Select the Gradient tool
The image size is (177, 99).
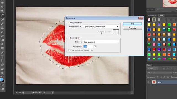coord(2,40)
